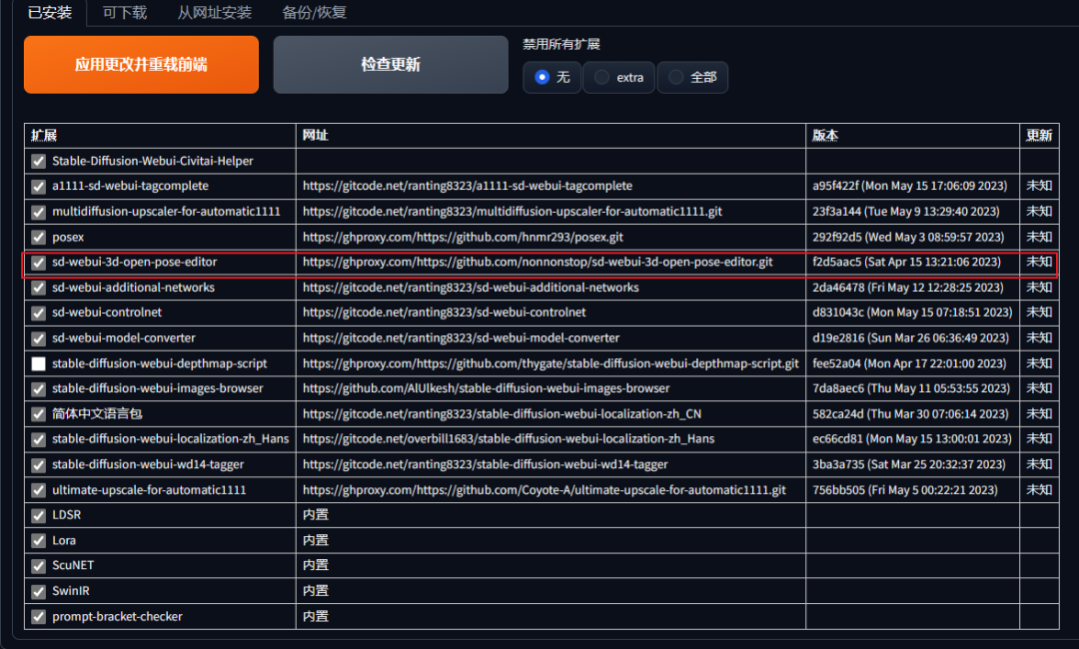Toggle sd-webui-additional-networks checkbox

(39, 289)
